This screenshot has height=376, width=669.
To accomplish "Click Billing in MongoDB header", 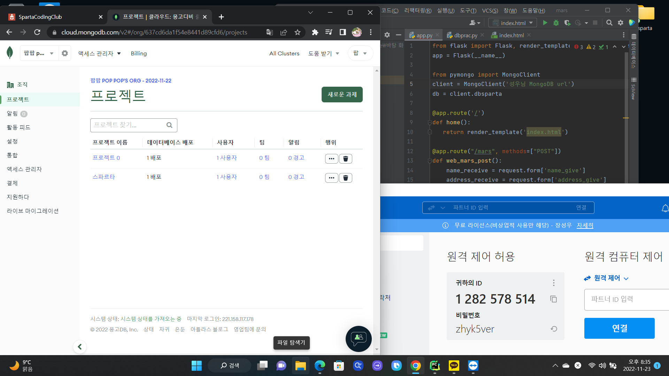I will pyautogui.click(x=139, y=53).
